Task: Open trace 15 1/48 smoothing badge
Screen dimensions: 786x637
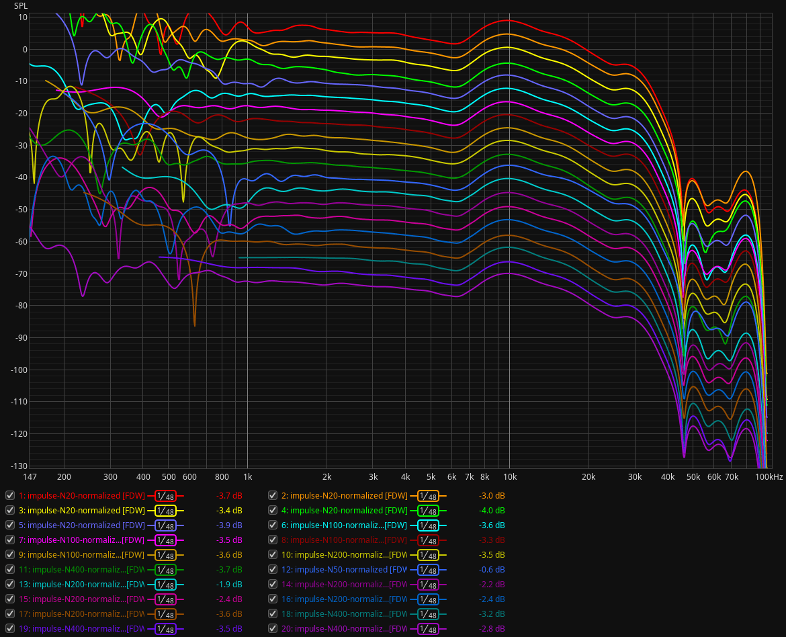Action: pyautogui.click(x=165, y=599)
